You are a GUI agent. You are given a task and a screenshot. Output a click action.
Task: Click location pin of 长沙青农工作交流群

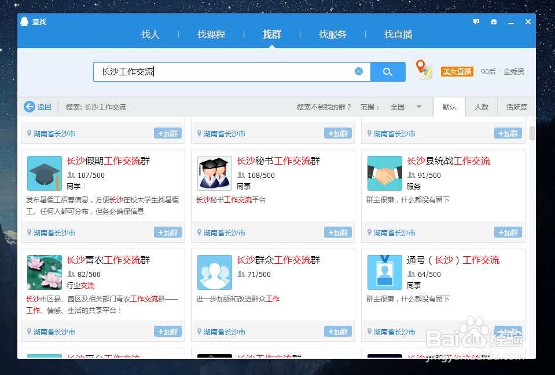pyautogui.click(x=29, y=332)
